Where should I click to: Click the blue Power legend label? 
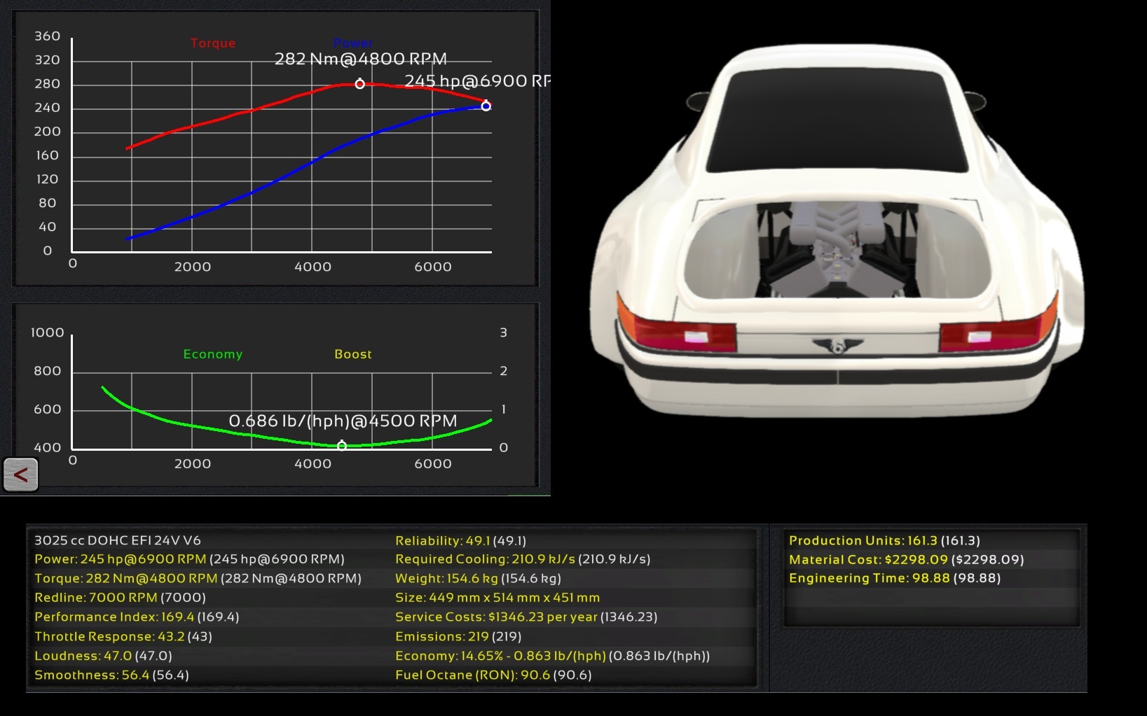353,43
